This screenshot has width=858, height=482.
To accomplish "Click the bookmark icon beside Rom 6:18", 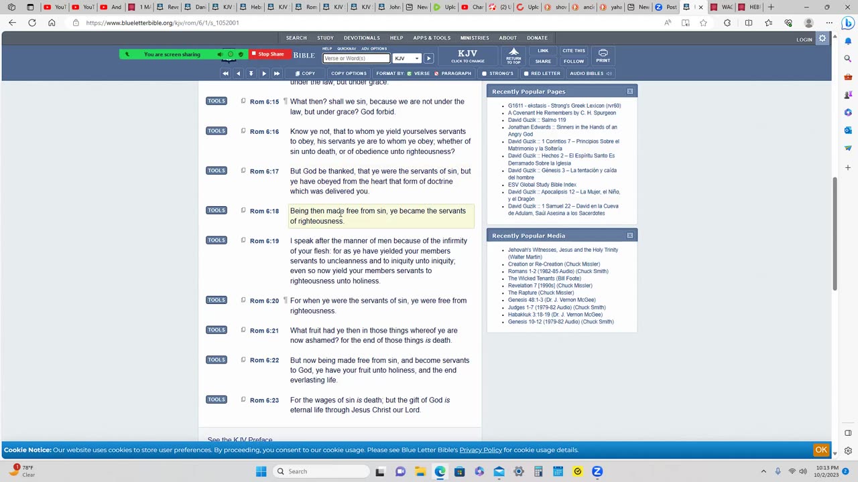I will [243, 210].
